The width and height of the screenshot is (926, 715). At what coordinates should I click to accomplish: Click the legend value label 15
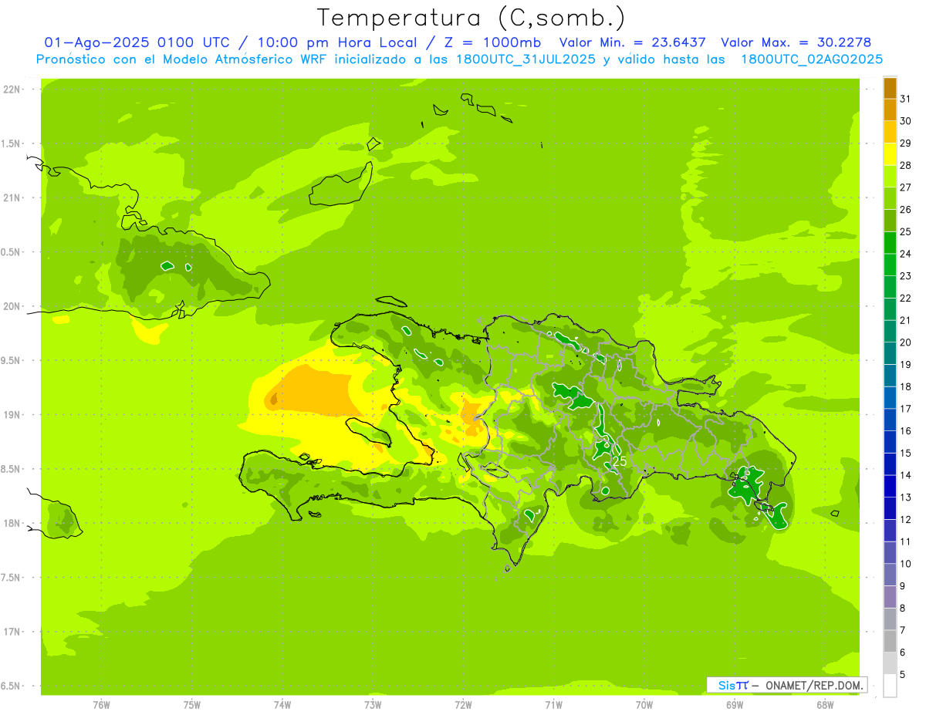point(905,453)
